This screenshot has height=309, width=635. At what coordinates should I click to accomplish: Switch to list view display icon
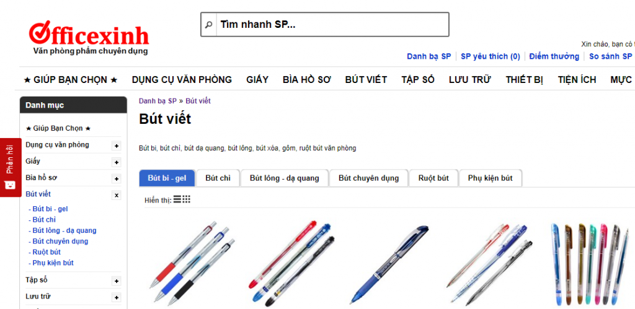click(x=177, y=199)
